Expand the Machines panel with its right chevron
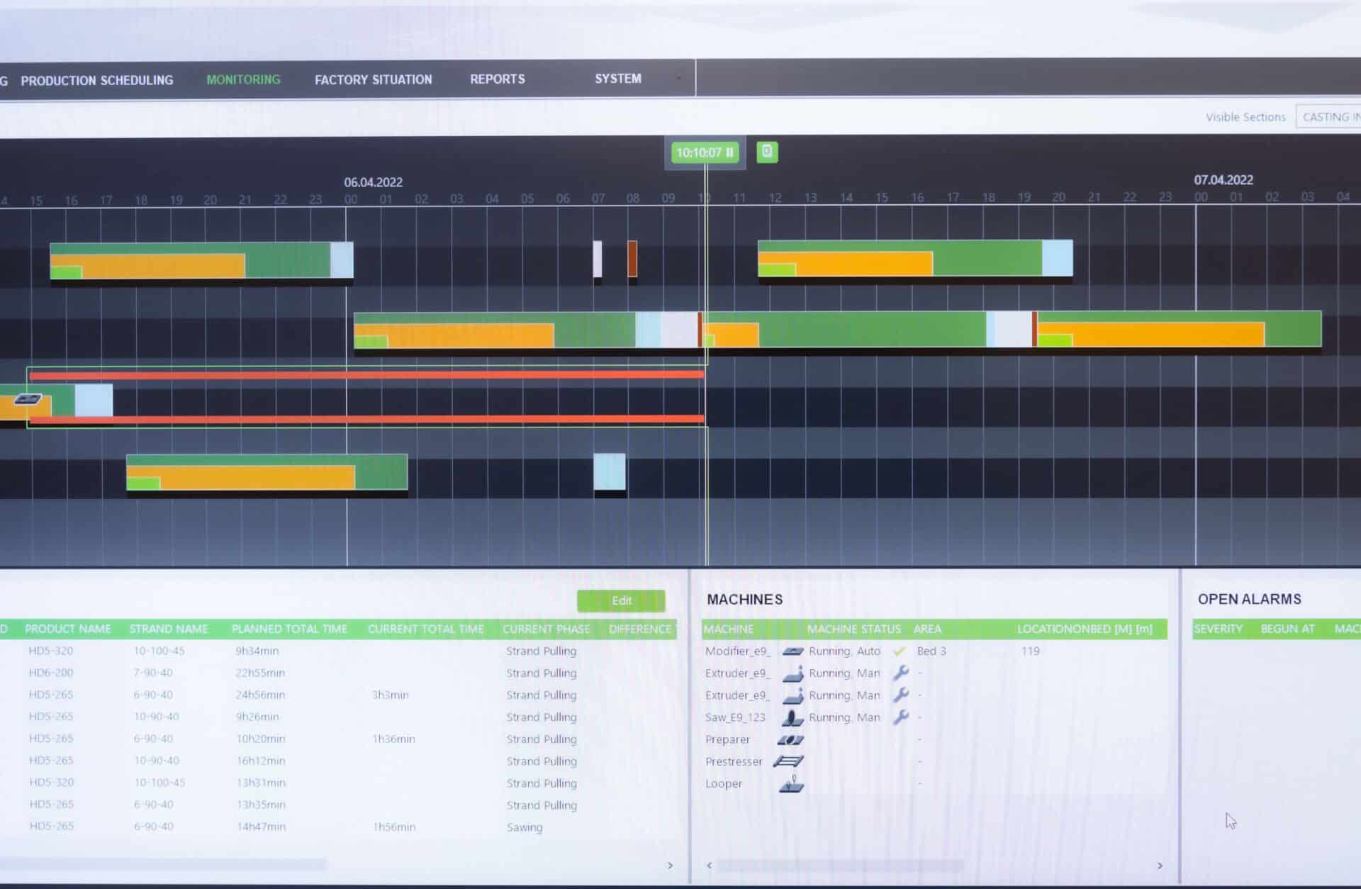The height and width of the screenshot is (889, 1361). tap(1158, 866)
